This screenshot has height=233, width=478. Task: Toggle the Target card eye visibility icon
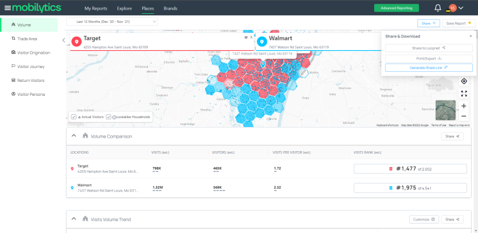pos(246,37)
